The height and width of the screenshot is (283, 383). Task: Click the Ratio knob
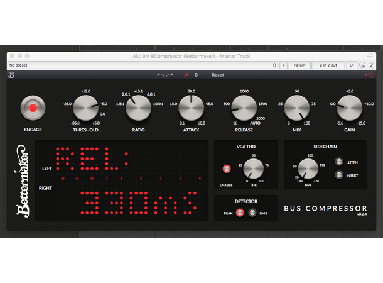[139, 108]
